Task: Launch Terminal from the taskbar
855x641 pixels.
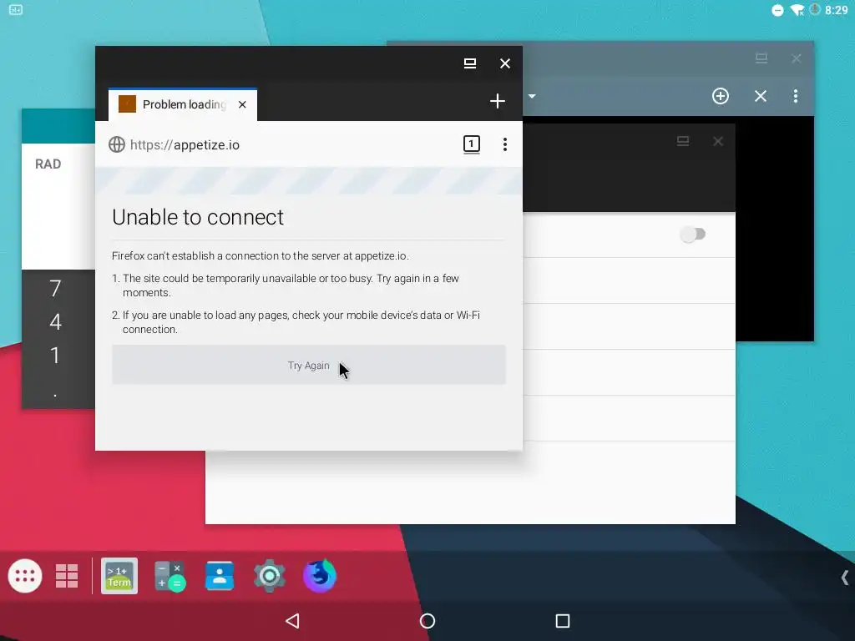Action: (119, 576)
